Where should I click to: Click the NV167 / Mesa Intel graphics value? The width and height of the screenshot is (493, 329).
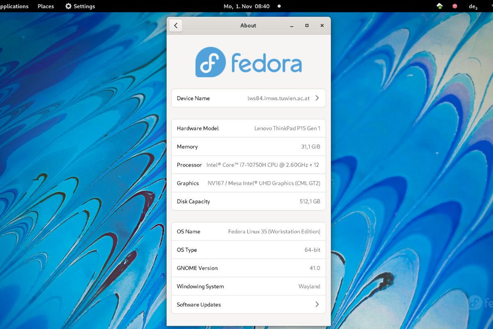point(264,183)
